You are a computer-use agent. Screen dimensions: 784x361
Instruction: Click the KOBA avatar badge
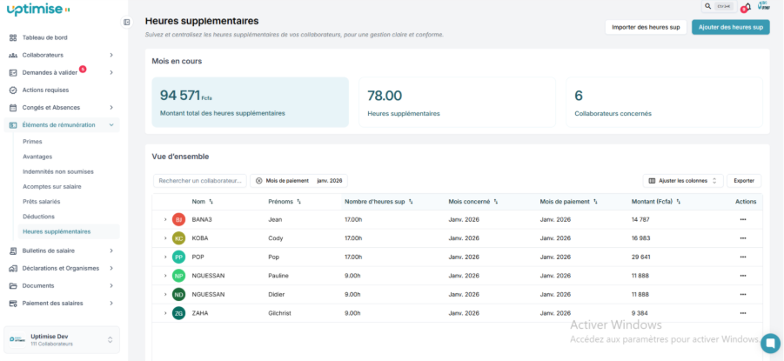click(178, 238)
